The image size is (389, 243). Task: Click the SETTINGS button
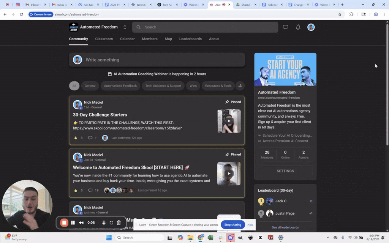click(285, 171)
